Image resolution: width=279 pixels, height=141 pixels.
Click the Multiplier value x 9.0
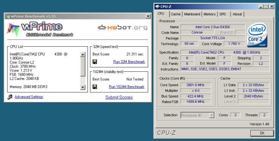point(196,91)
